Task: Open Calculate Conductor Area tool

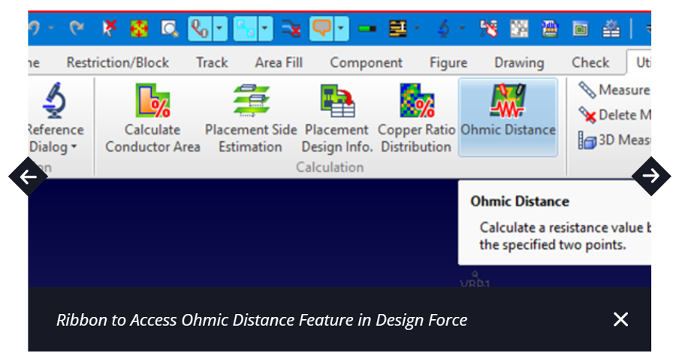Action: pos(152,118)
